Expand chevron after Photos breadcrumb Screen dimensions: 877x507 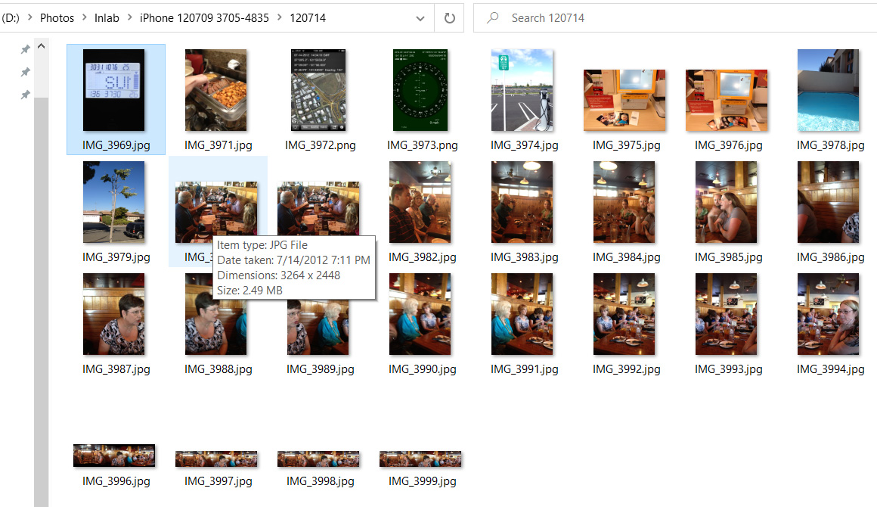tap(85, 17)
